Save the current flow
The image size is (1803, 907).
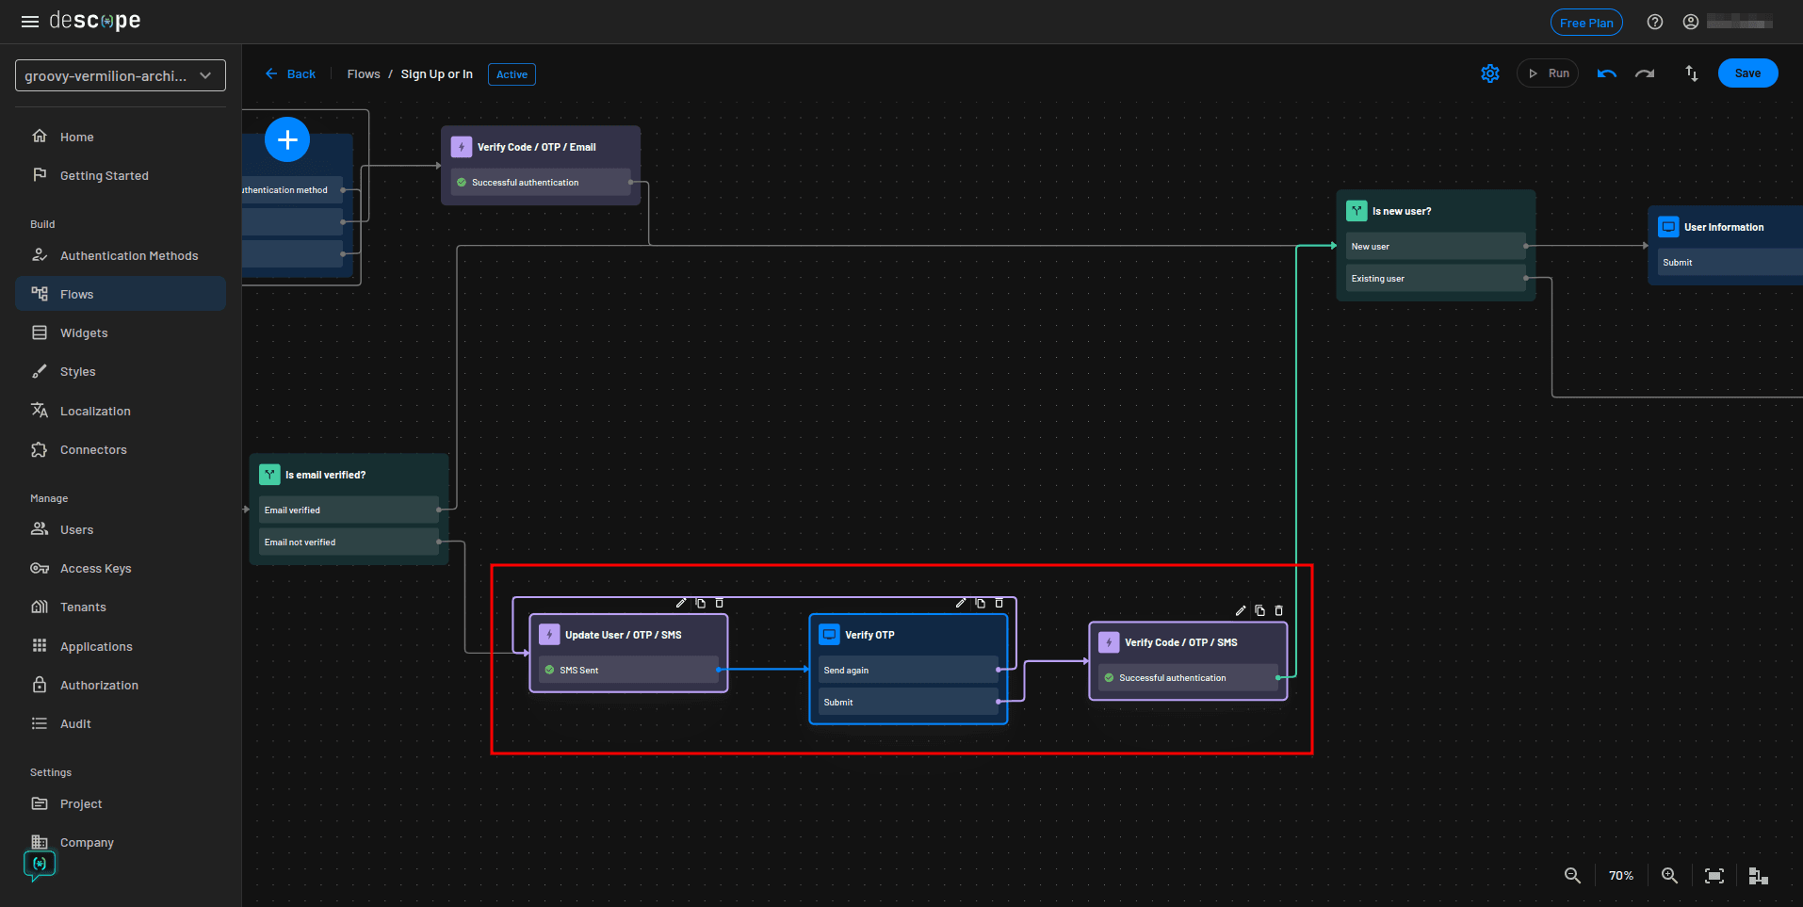[x=1747, y=73]
